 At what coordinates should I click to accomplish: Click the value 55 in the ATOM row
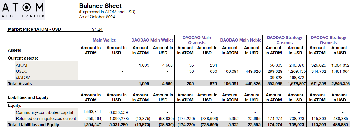tap(191, 65)
